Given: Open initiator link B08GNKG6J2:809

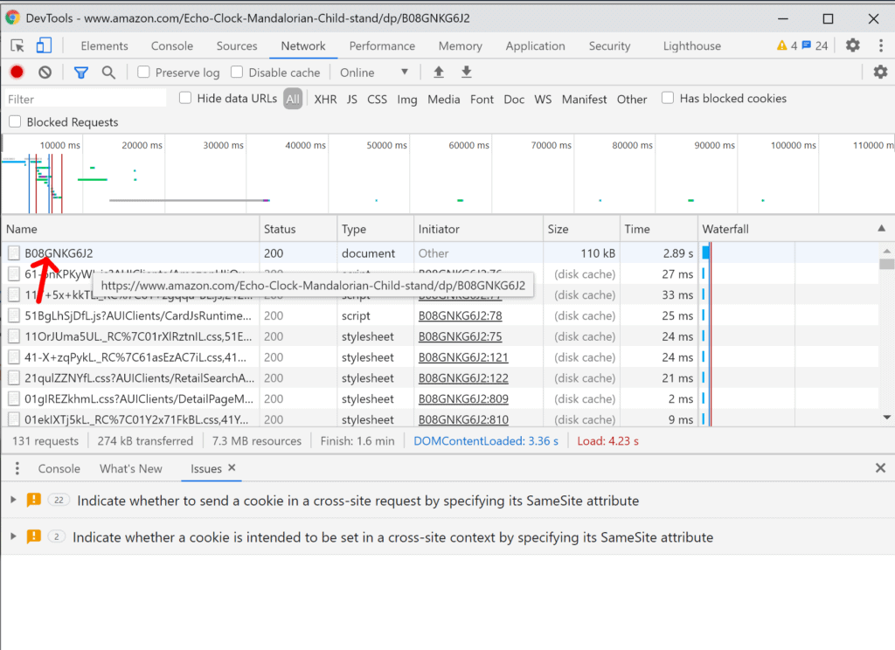Looking at the screenshot, I should (x=463, y=399).
